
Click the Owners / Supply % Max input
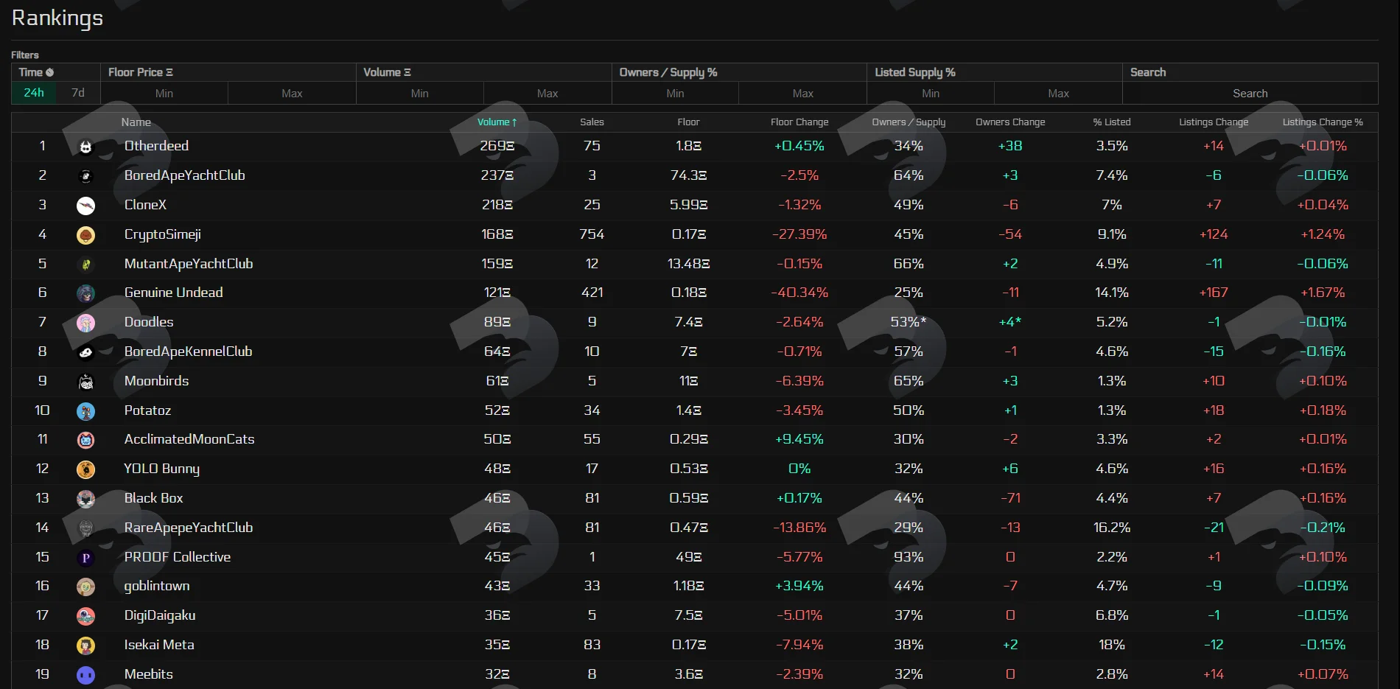[803, 94]
